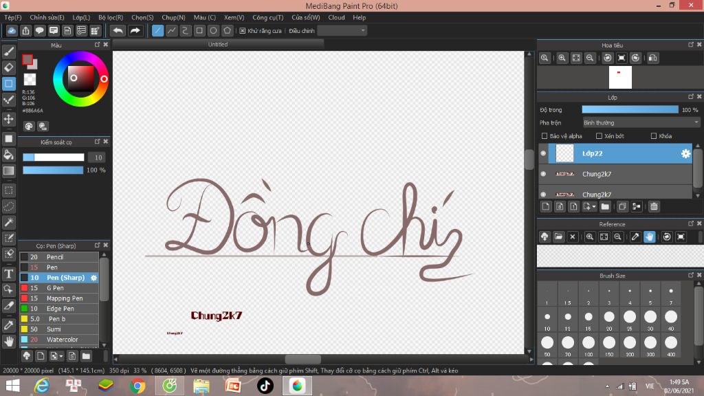
Task: Hide the bottom Chung2k7 layer
Action: [x=543, y=195]
